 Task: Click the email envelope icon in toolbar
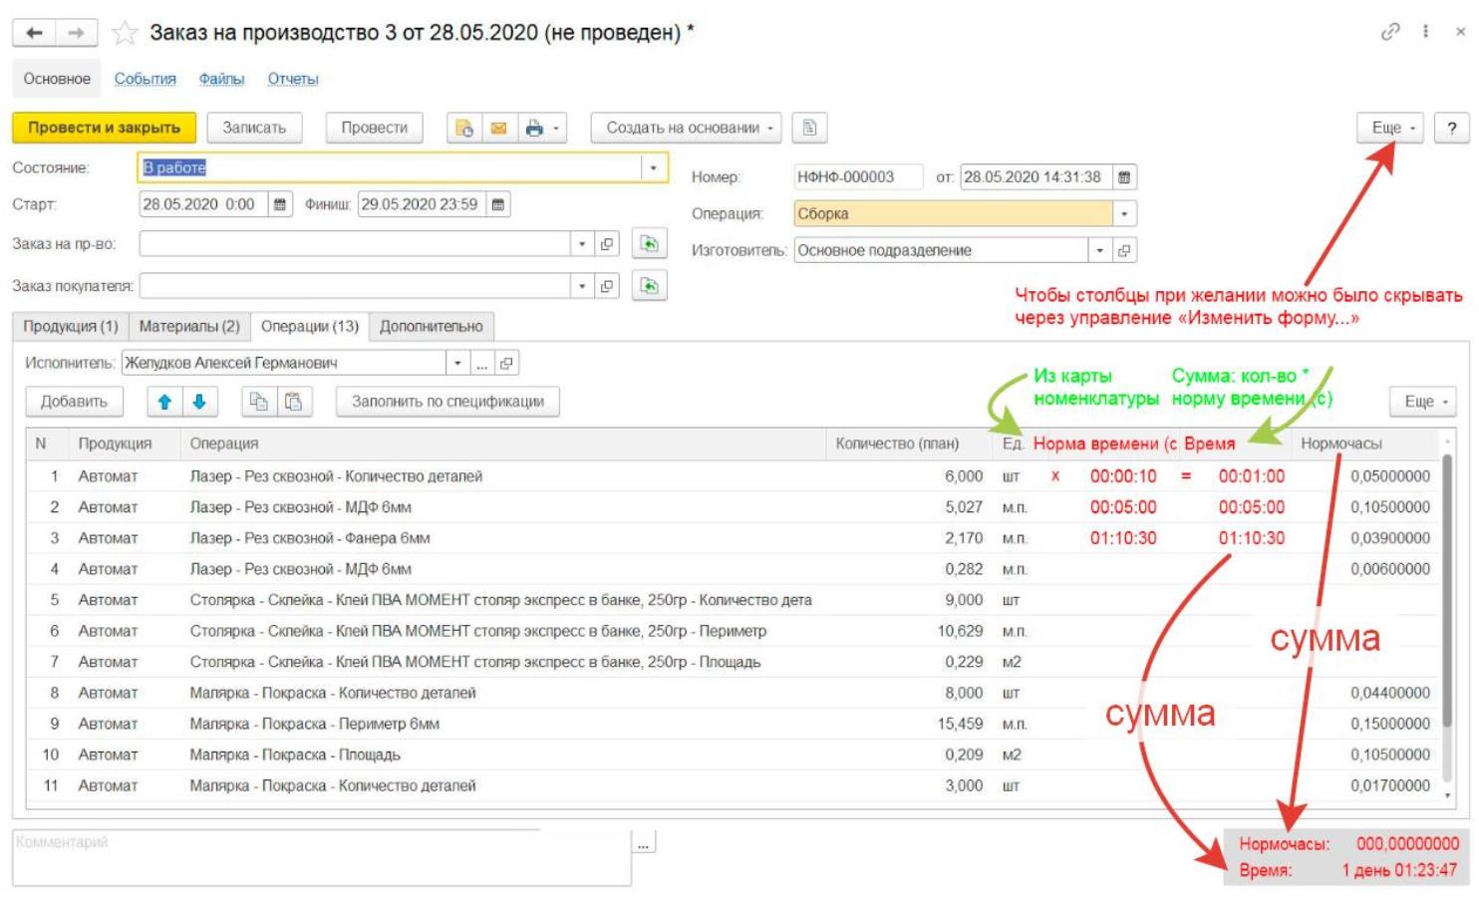[499, 128]
